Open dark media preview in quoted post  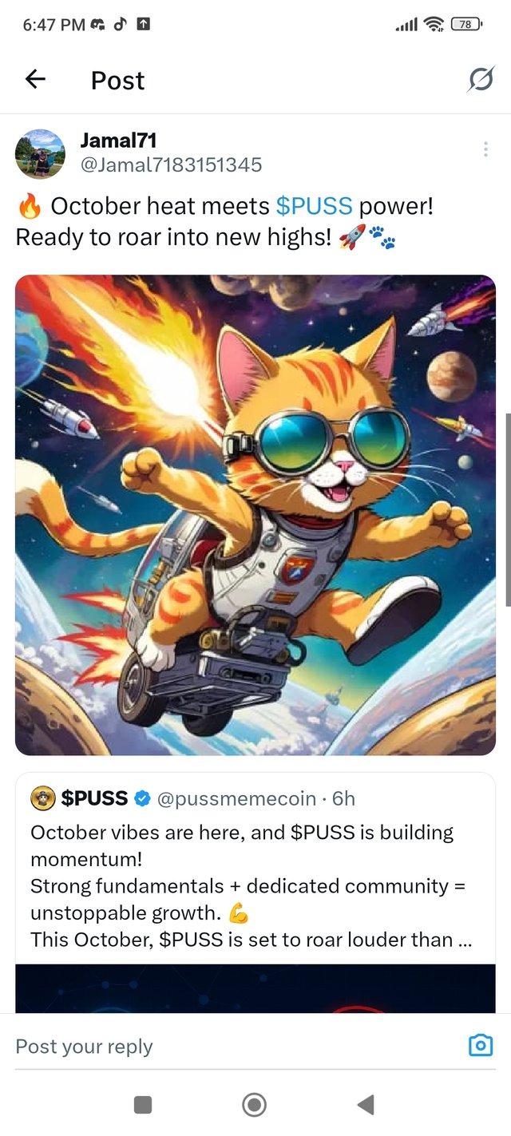(x=255, y=988)
